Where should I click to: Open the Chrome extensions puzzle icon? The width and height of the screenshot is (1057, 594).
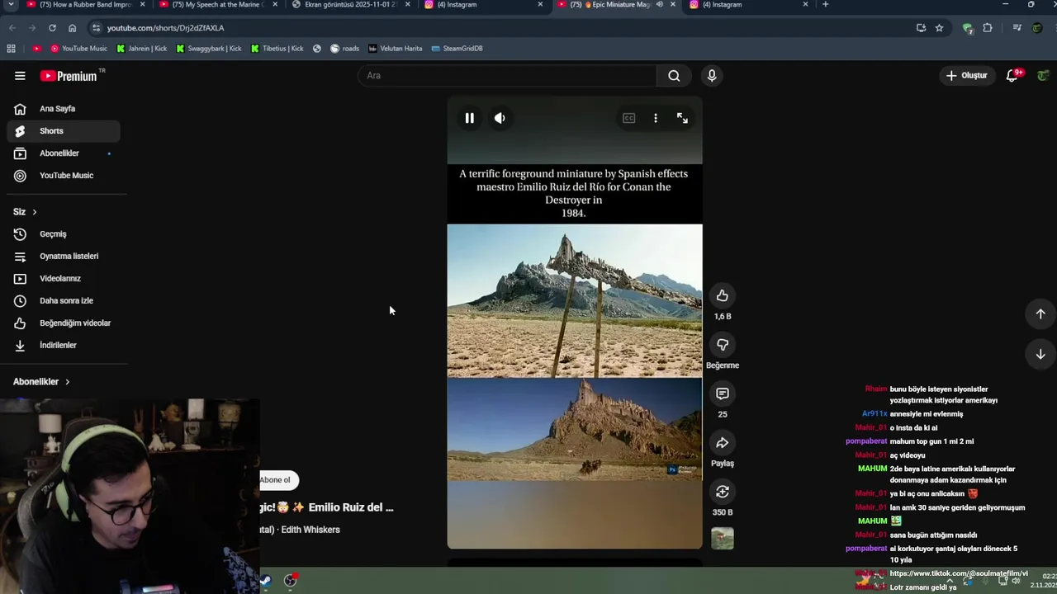[987, 28]
